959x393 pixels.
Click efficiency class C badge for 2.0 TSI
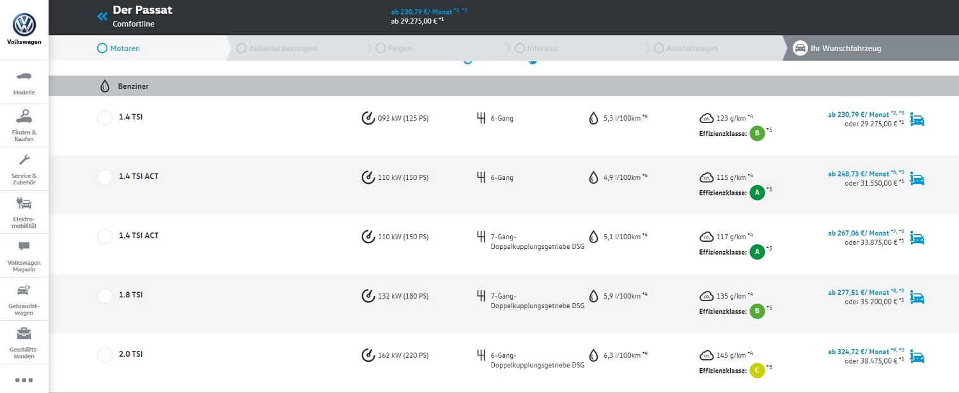tap(757, 371)
